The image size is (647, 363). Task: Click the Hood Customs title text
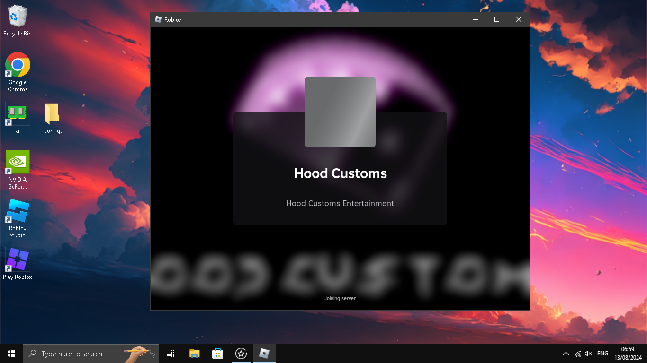point(340,173)
